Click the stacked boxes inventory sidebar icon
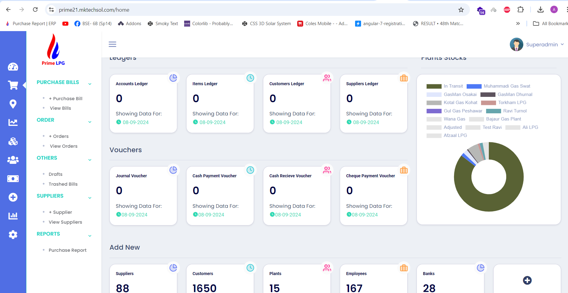This screenshot has width=568, height=293. coord(13,141)
